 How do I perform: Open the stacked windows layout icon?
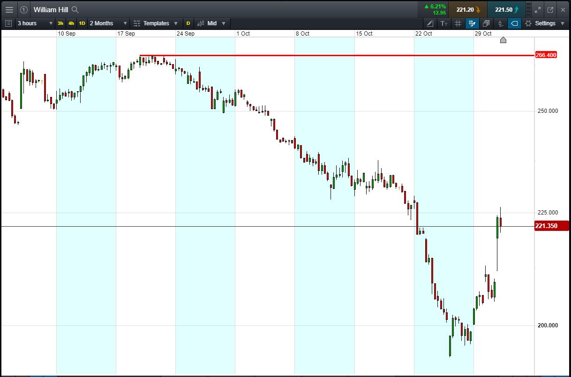point(486,23)
